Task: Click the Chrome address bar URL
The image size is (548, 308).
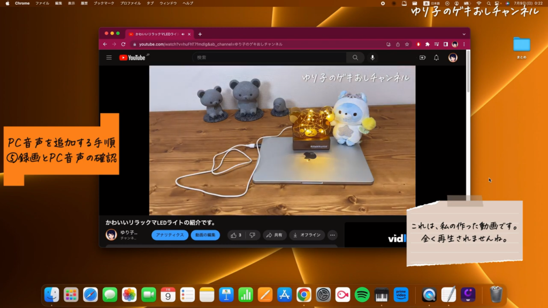Action: tap(211, 44)
